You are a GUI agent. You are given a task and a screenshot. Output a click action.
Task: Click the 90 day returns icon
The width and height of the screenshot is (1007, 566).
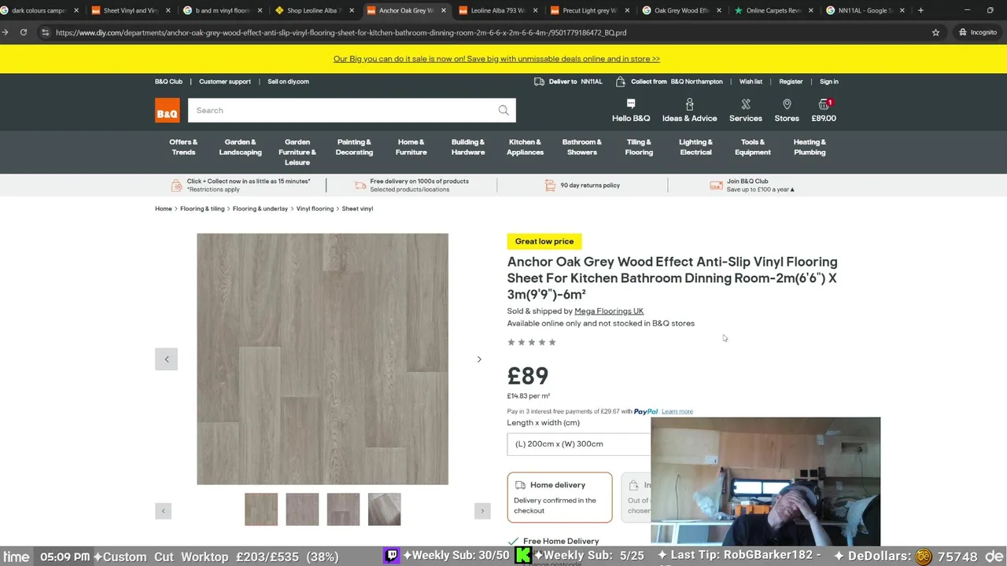point(550,186)
